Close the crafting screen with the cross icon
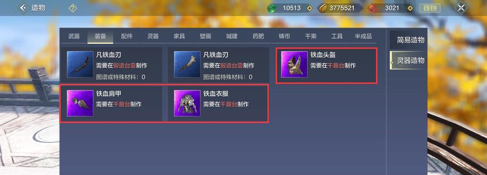 tap(461, 8)
